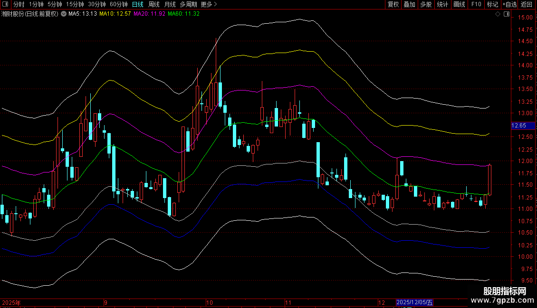Click the green MA60: 11.32 label
Screen dimensions: 537x308
[x=183, y=14]
